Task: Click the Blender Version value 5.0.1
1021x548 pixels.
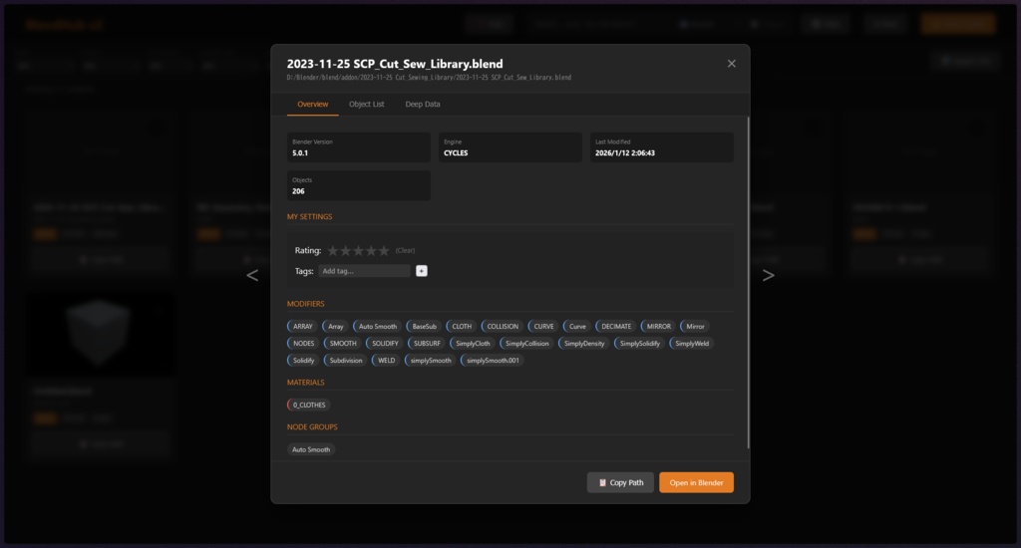Action: coord(300,153)
